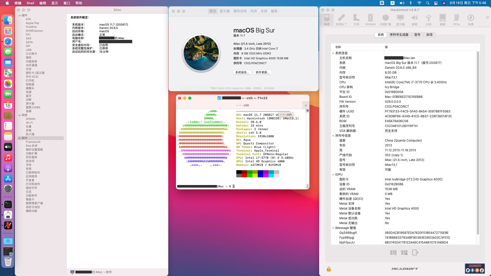Select the Kernel Extensions (内核扩展) toolbar icon
Screen dimensions: 491x276
pyautogui.click(x=385, y=20)
